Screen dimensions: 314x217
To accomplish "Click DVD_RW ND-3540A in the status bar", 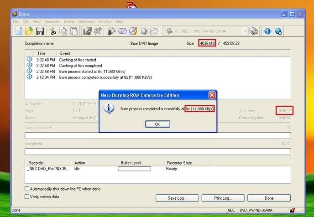I will 256,210.
